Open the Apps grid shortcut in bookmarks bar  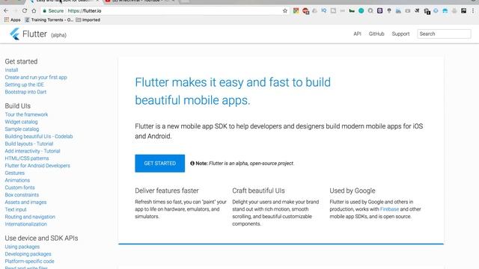(x=12, y=20)
